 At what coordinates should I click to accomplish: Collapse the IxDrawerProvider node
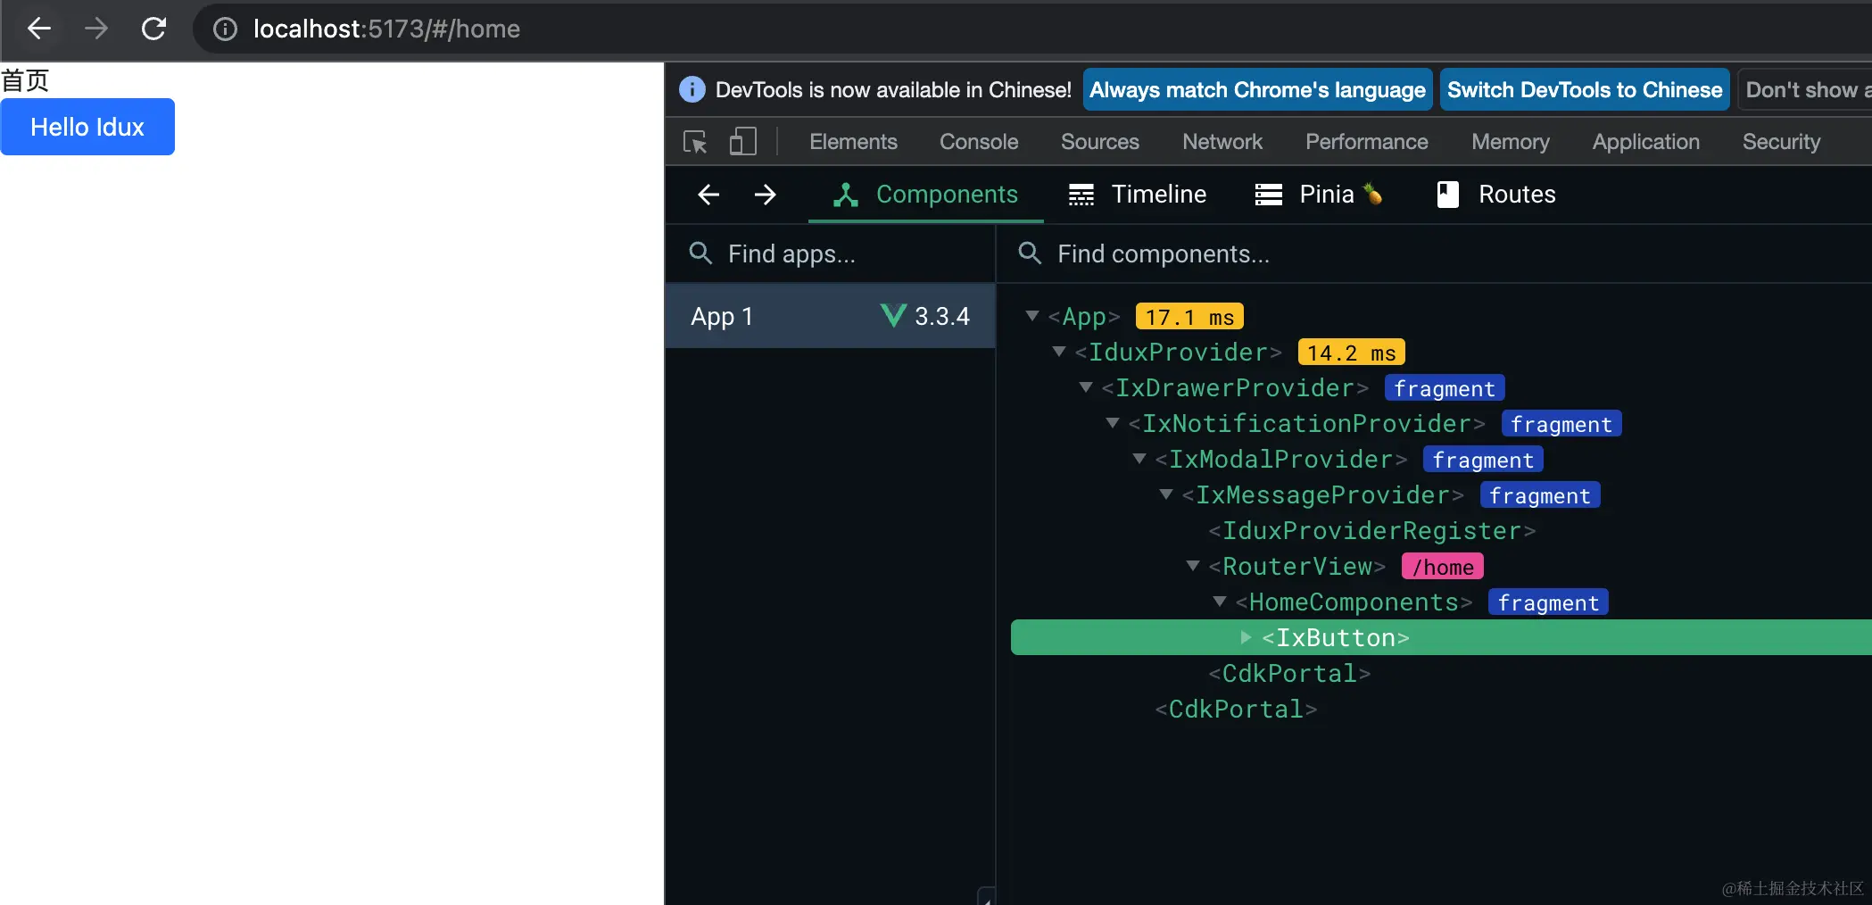pos(1086,387)
